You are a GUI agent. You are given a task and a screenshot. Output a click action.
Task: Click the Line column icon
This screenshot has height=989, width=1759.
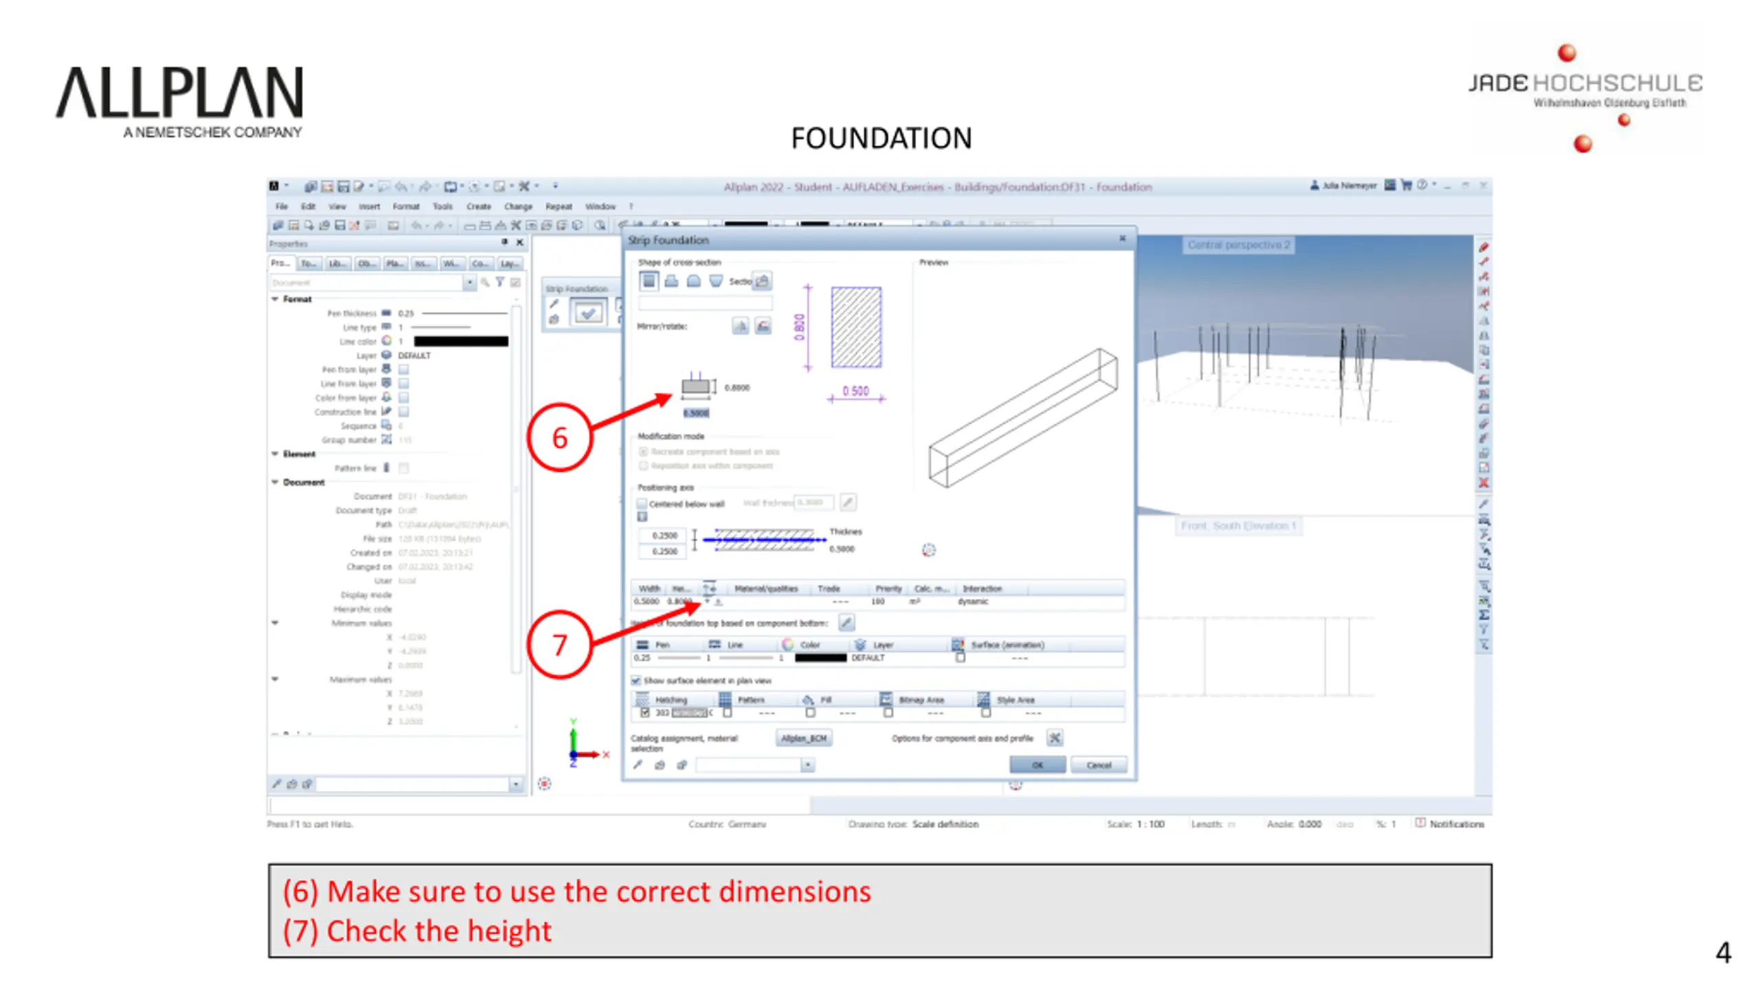click(x=715, y=645)
